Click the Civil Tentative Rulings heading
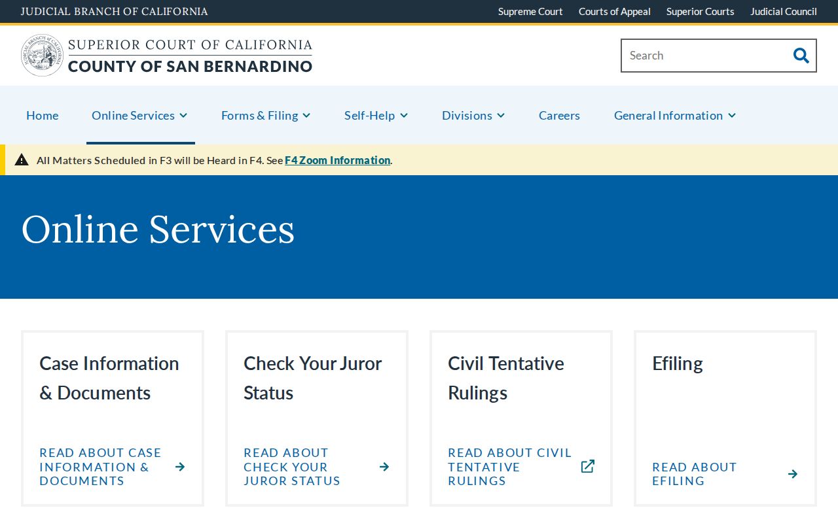The image size is (838, 523). (x=506, y=378)
